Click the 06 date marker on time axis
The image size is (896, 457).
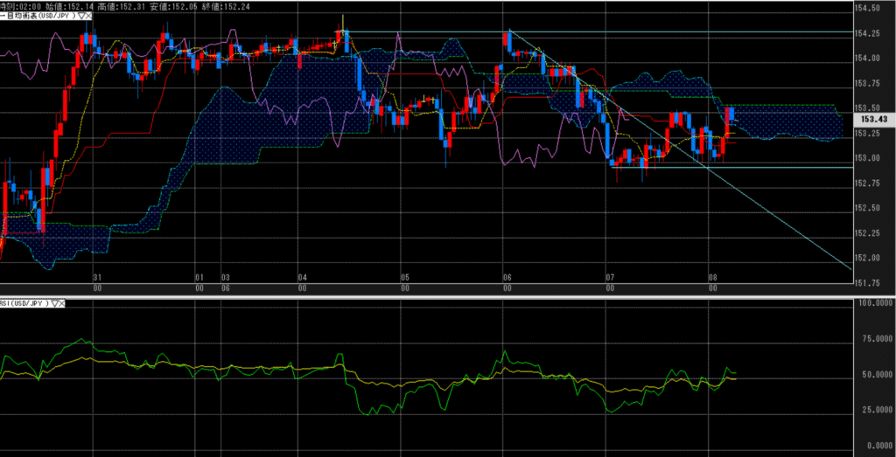(507, 276)
